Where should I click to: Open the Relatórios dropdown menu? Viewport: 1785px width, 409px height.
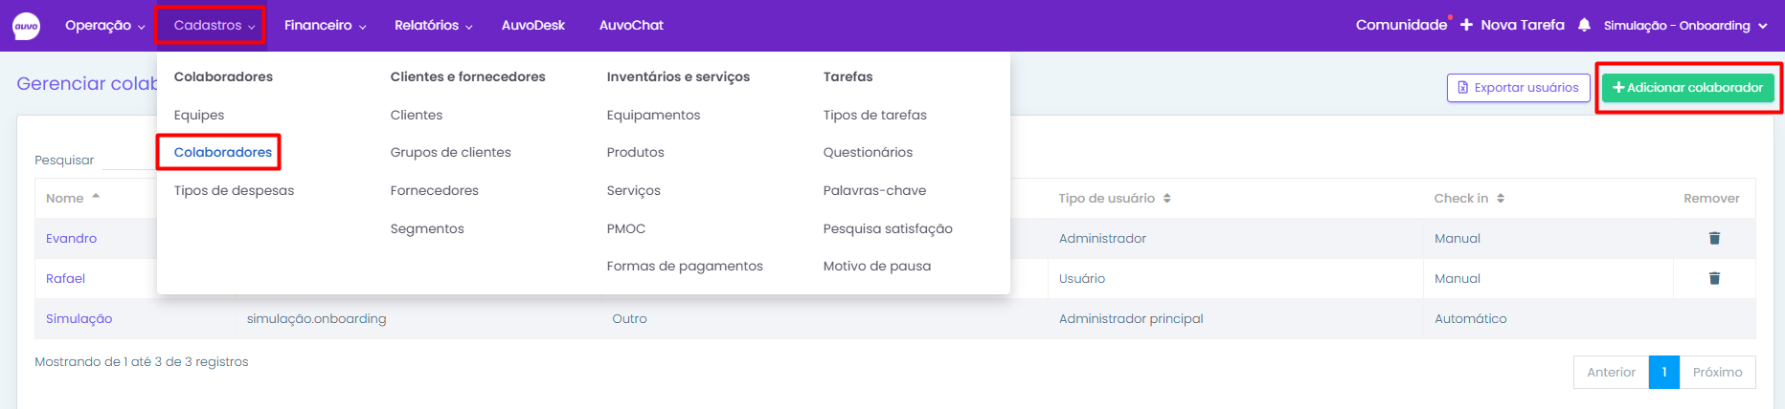pyautogui.click(x=434, y=26)
